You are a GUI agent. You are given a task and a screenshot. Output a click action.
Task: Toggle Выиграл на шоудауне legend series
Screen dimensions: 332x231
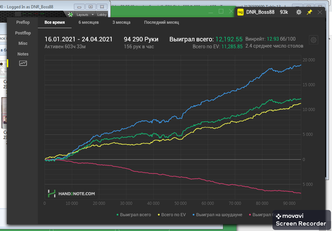217,215
